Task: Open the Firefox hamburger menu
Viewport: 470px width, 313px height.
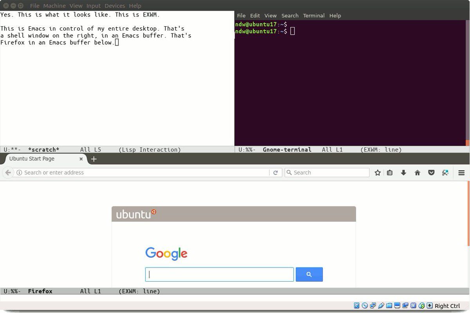Action: [x=461, y=173]
